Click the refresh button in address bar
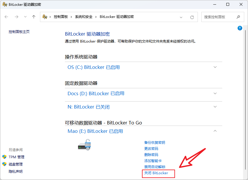The width and height of the screenshot is (248, 180). pos(192,17)
